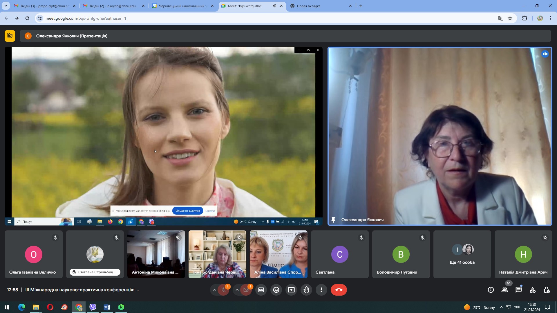Open the activities shapes icon
Viewport: 557px width, 313px height.
point(533,290)
